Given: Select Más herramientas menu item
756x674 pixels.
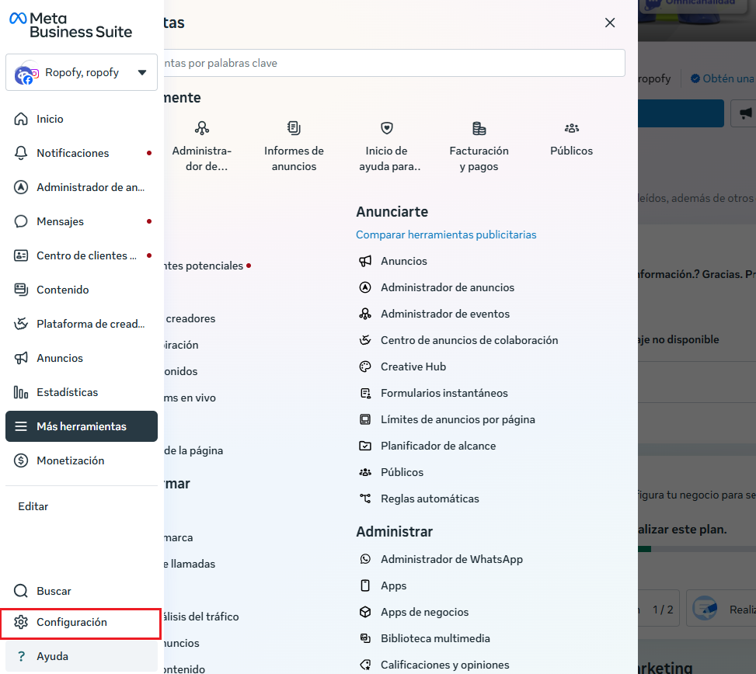Looking at the screenshot, I should 82,426.
